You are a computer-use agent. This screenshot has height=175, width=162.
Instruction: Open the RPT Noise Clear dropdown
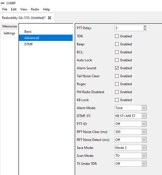pos(130,132)
